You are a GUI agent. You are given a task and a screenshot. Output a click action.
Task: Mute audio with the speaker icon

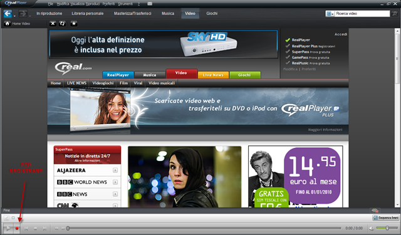[x=372, y=228]
